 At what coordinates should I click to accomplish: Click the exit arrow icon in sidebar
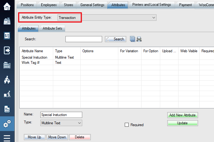click(7, 50)
